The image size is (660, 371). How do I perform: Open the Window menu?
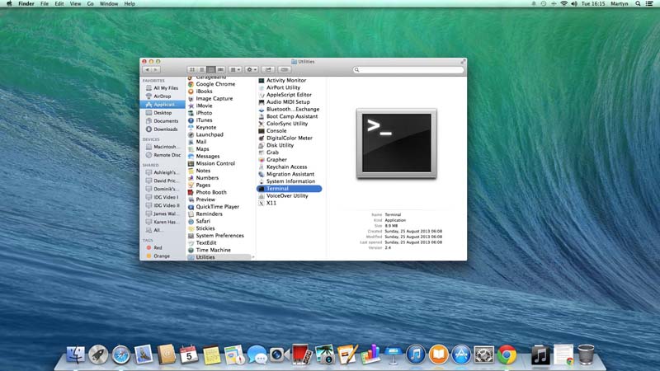click(109, 3)
